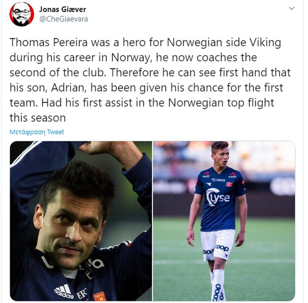Open the right photo of the young player
Image resolution: width=308 pixels, height=303 pixels.
224,221
